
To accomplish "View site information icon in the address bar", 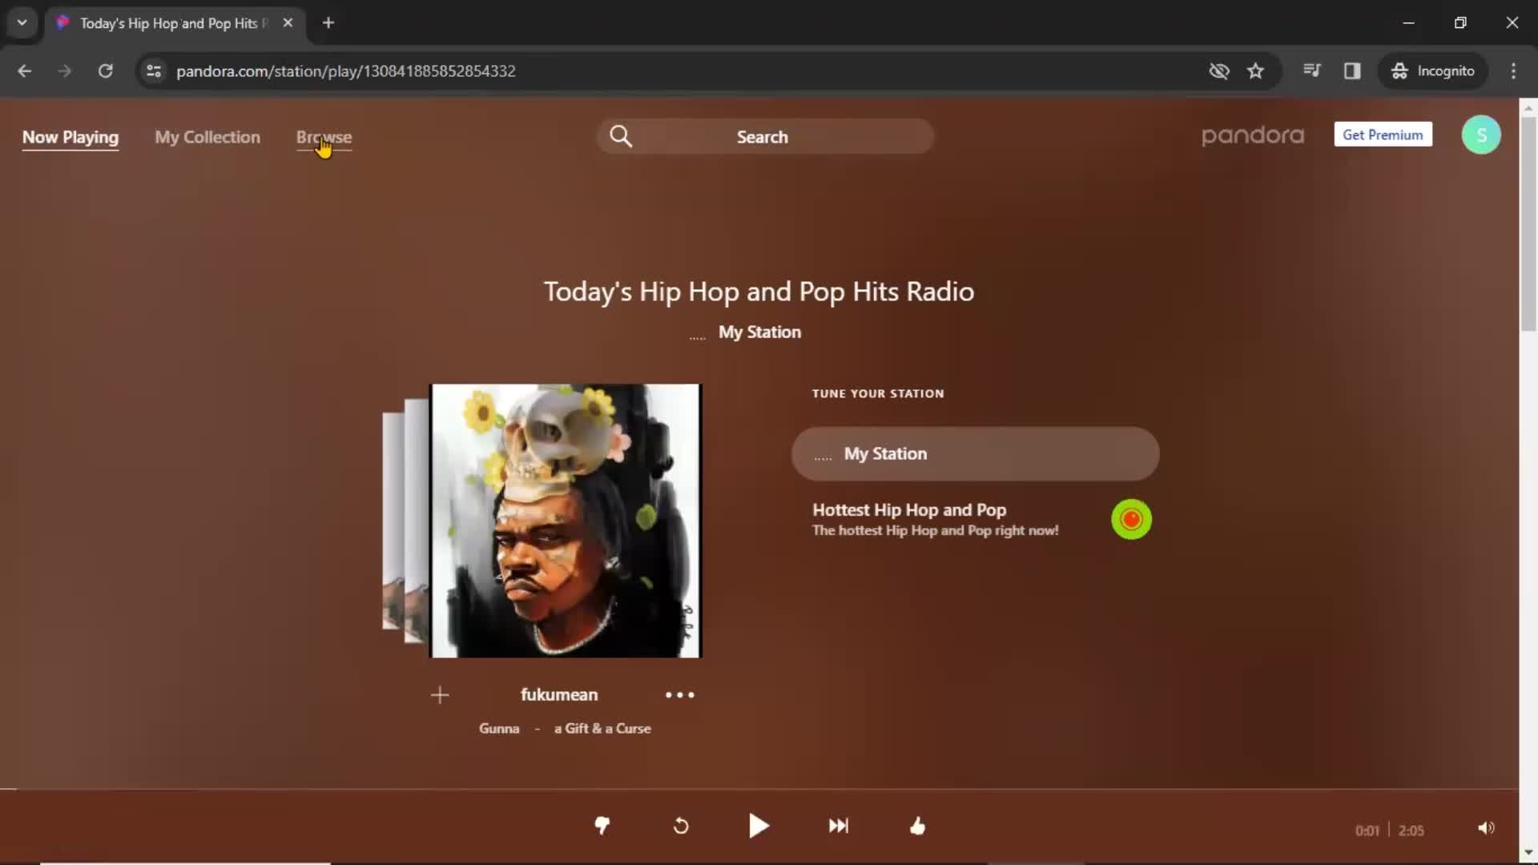I will (x=154, y=70).
